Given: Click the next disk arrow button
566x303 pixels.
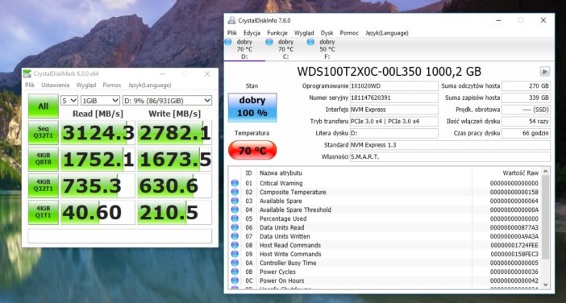Looking at the screenshot, I should [545, 72].
